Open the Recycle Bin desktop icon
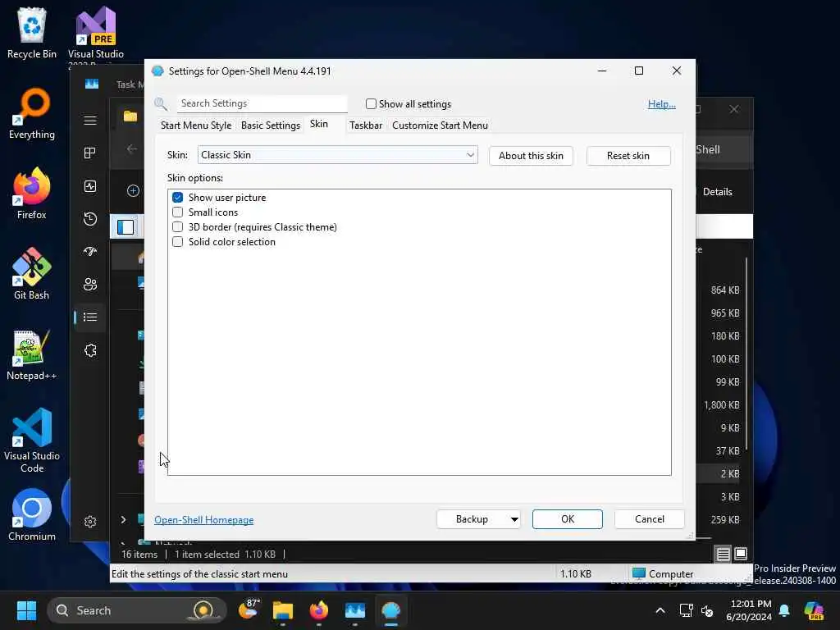This screenshot has height=630, width=840. click(x=32, y=32)
